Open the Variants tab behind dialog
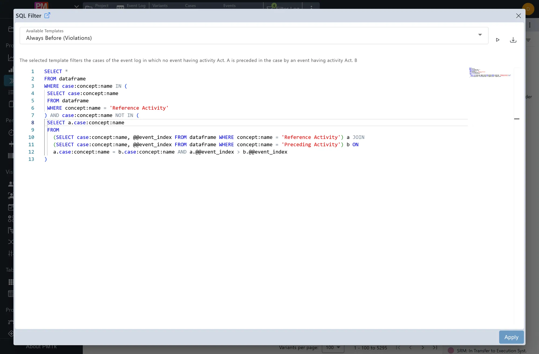Image resolution: width=539 pixels, height=354 pixels. point(160,5)
